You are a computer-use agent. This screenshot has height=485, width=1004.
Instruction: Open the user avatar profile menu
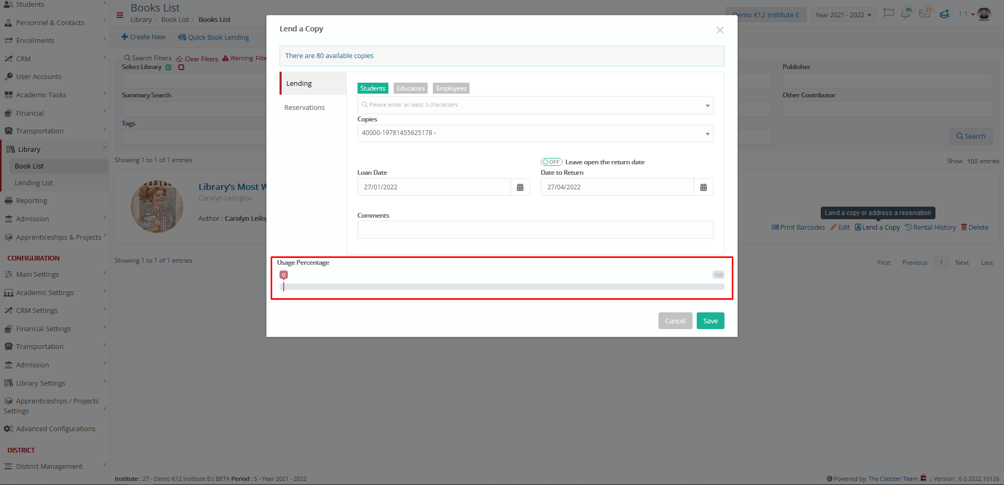pos(984,14)
